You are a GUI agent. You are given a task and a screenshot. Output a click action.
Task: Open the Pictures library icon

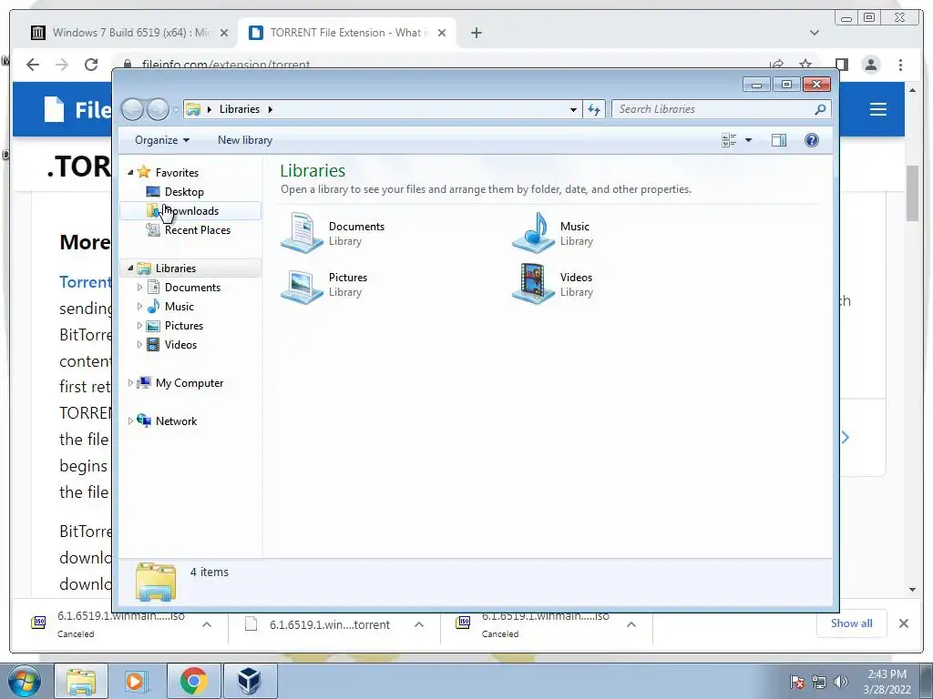pyautogui.click(x=302, y=285)
